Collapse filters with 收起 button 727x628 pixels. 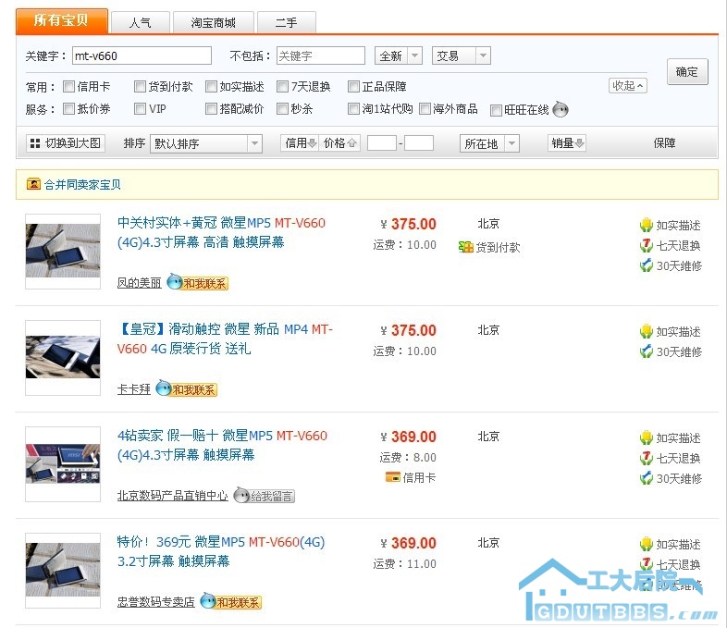[x=628, y=86]
